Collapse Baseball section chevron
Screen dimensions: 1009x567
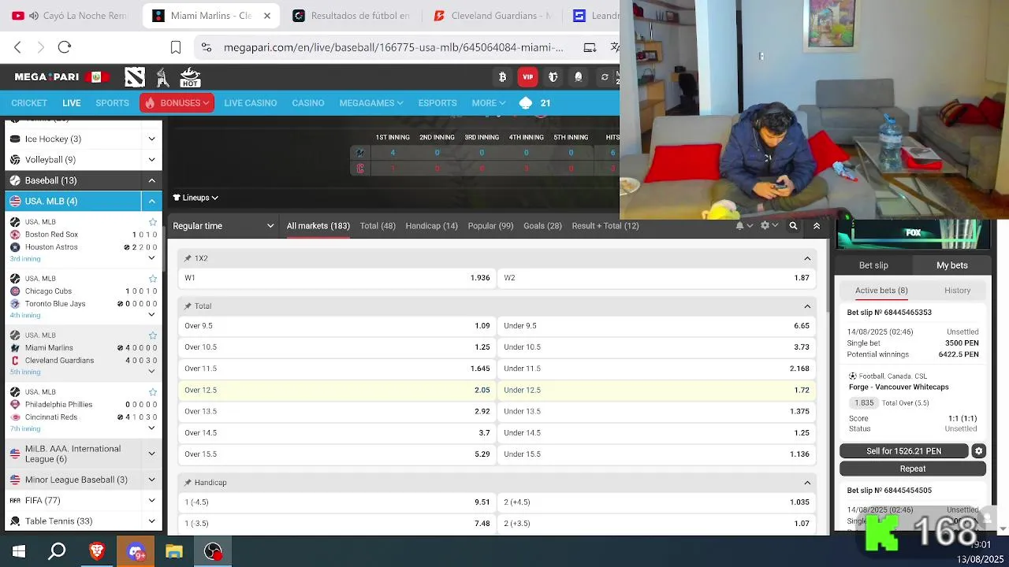(x=151, y=180)
